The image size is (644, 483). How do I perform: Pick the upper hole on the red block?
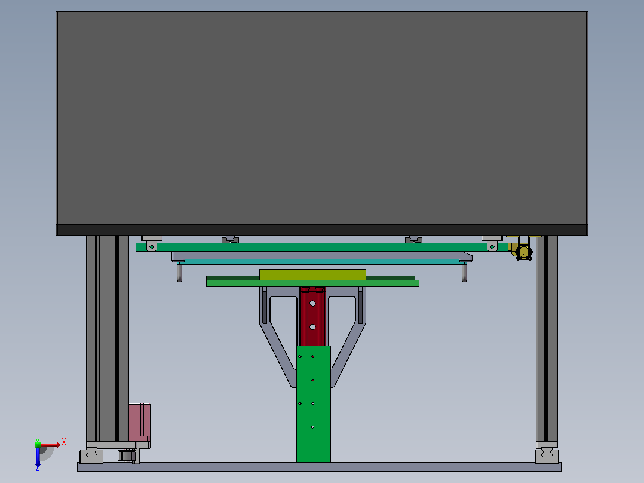[x=312, y=304]
